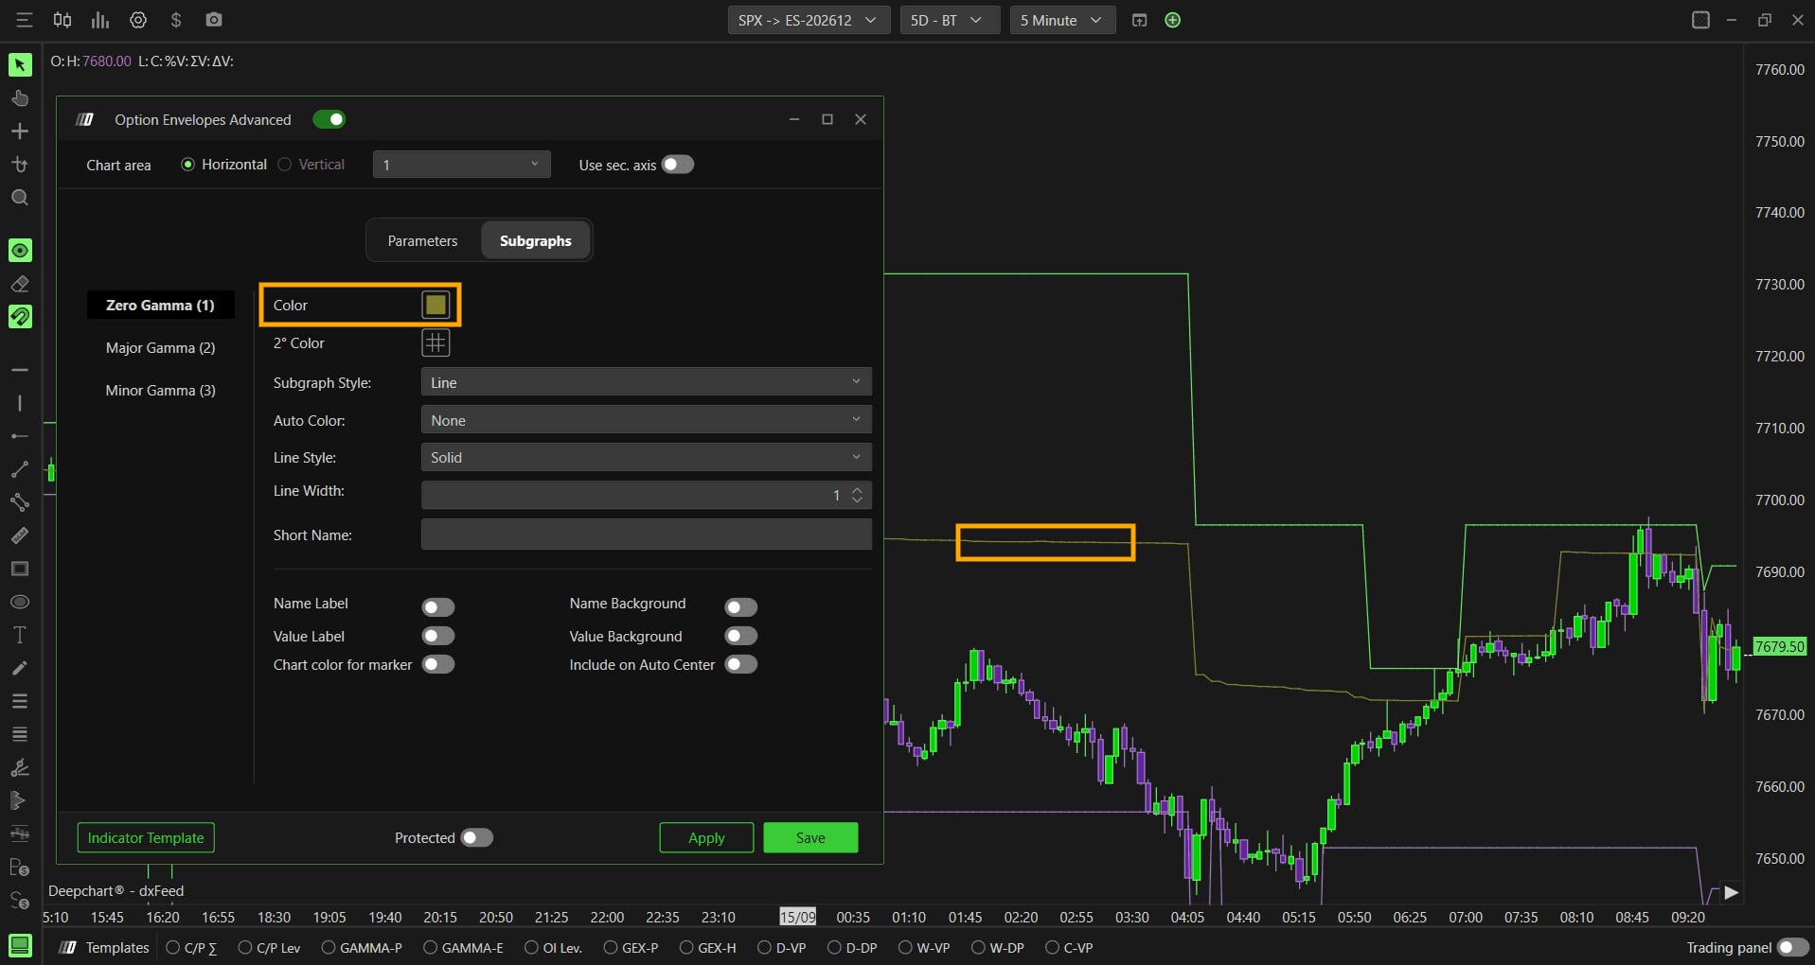Select Minor Gamma (3) subgraph
This screenshot has height=965, width=1815.
click(160, 390)
